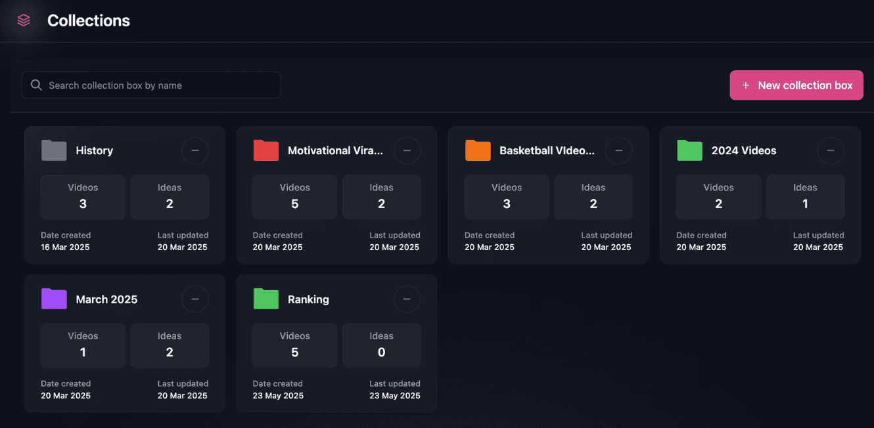Click the gray History folder icon
This screenshot has width=874, height=428.
tap(54, 150)
